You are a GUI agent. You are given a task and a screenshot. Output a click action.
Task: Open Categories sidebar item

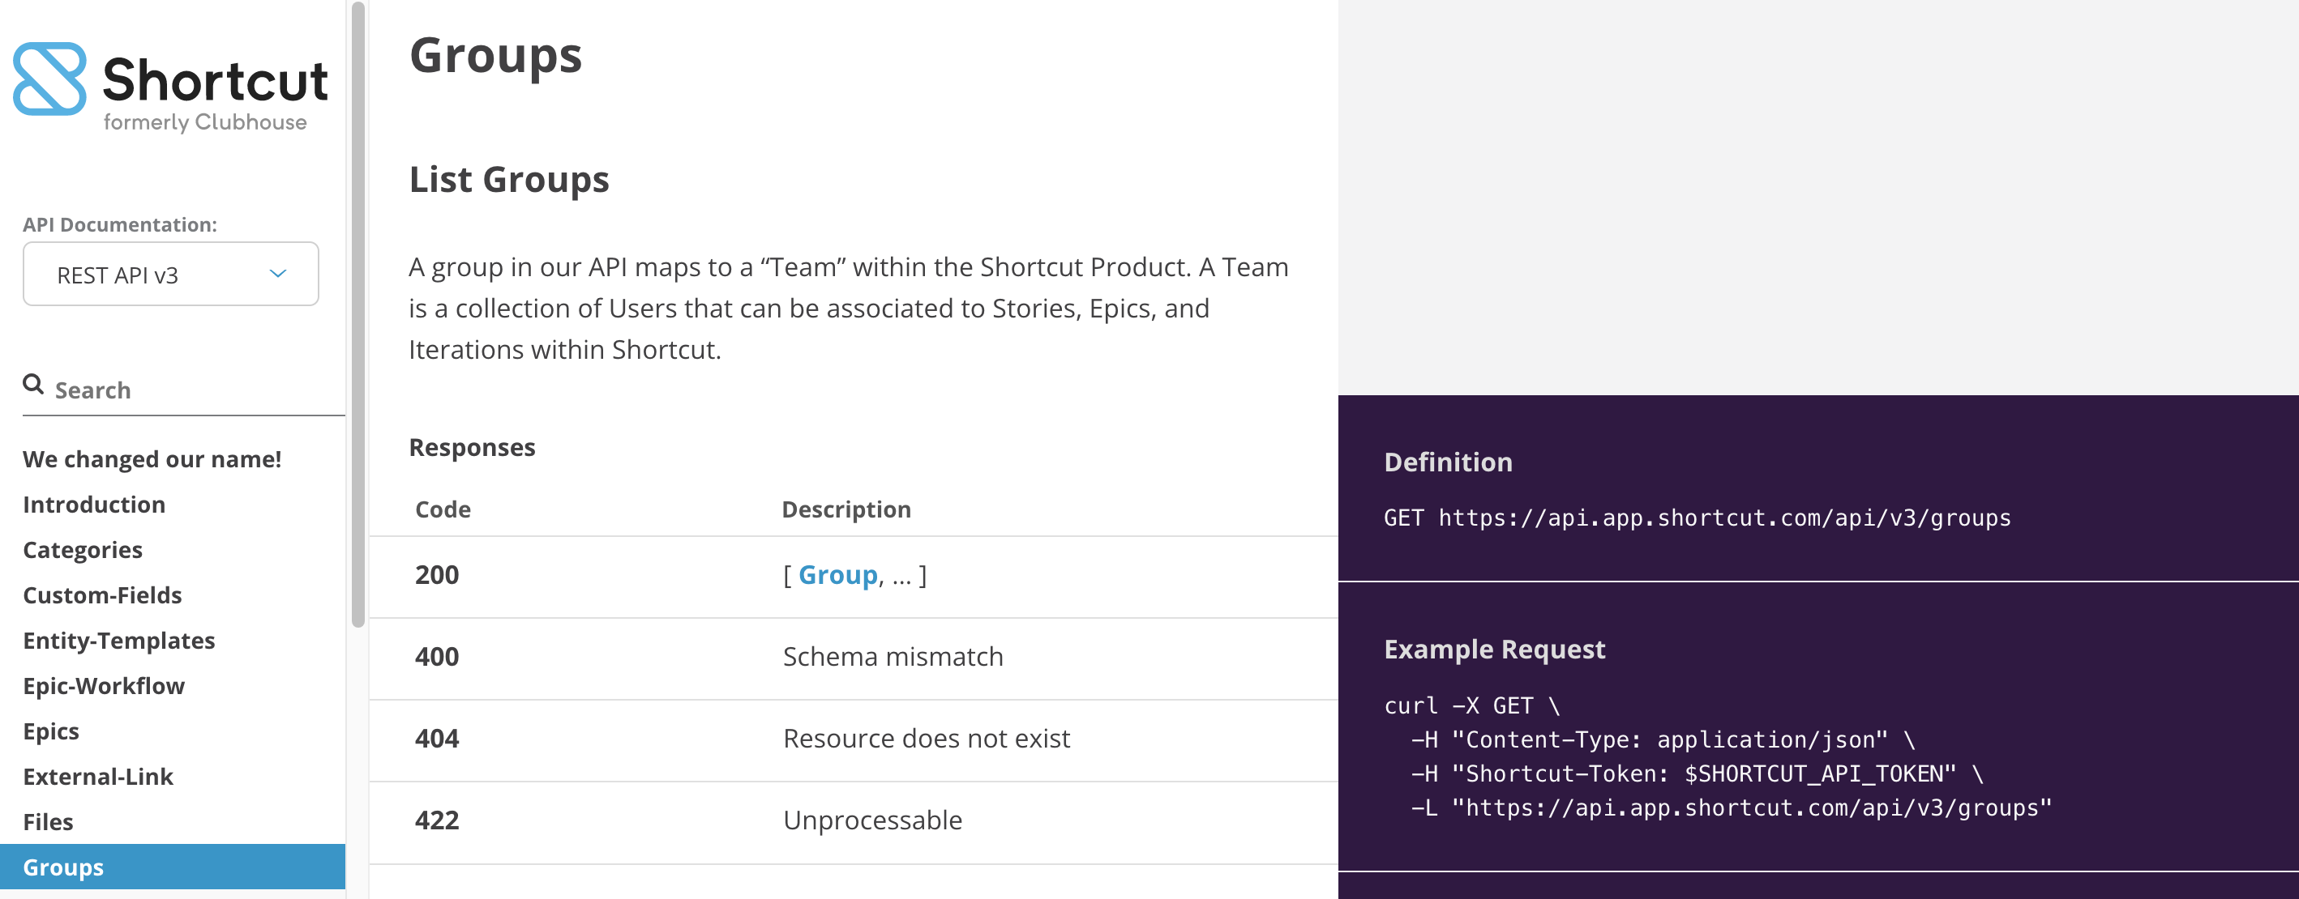click(82, 550)
